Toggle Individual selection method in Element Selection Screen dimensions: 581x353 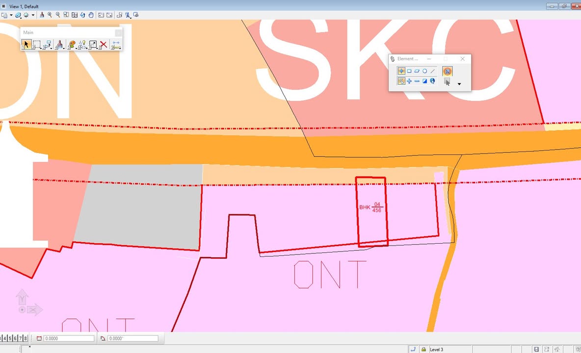click(401, 71)
